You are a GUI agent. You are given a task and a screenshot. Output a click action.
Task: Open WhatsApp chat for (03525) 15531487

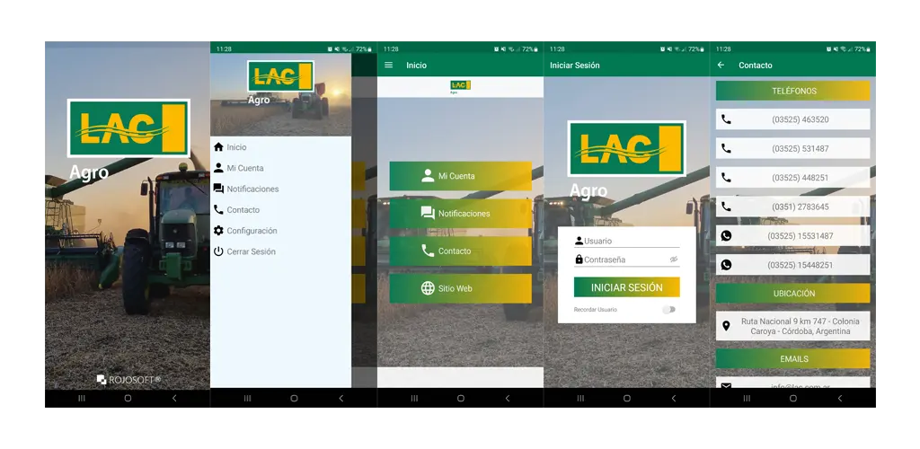click(x=792, y=235)
